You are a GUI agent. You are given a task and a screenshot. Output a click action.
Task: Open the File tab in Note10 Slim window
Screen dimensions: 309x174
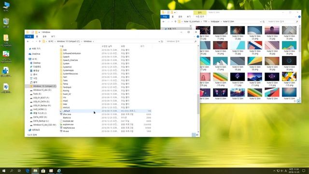(165, 17)
